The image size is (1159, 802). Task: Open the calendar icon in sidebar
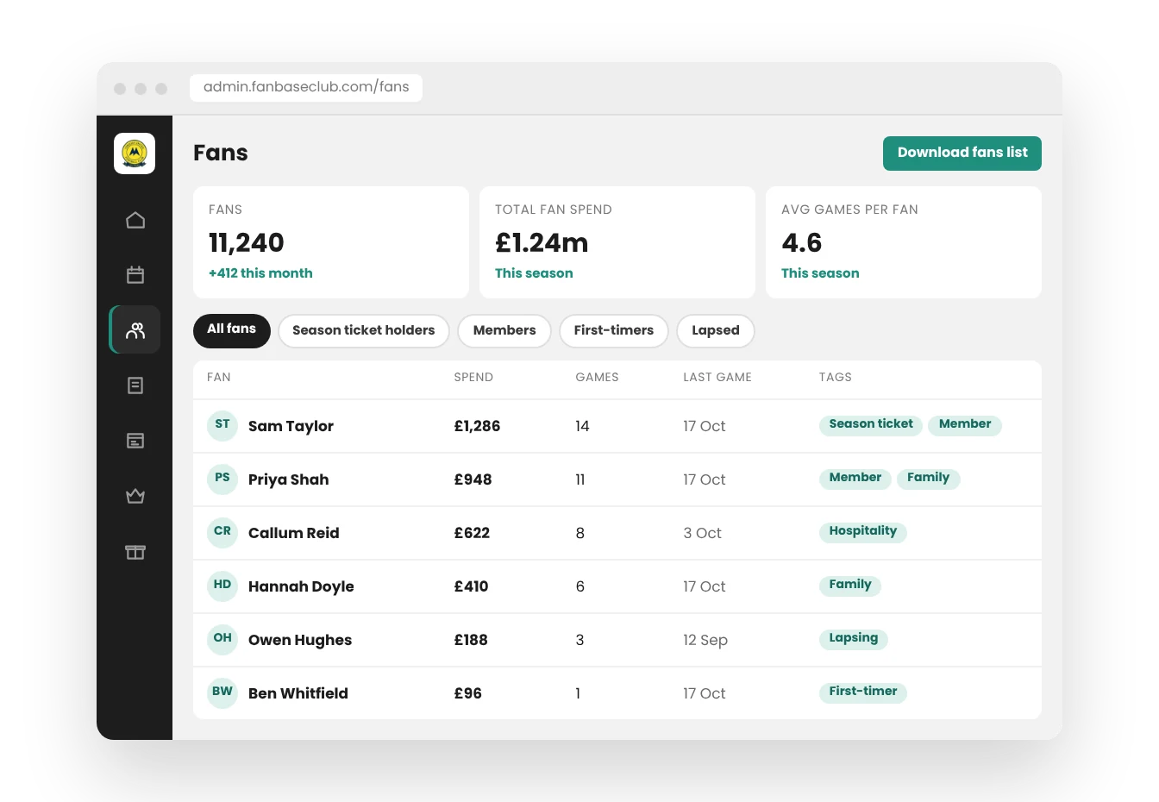click(135, 275)
